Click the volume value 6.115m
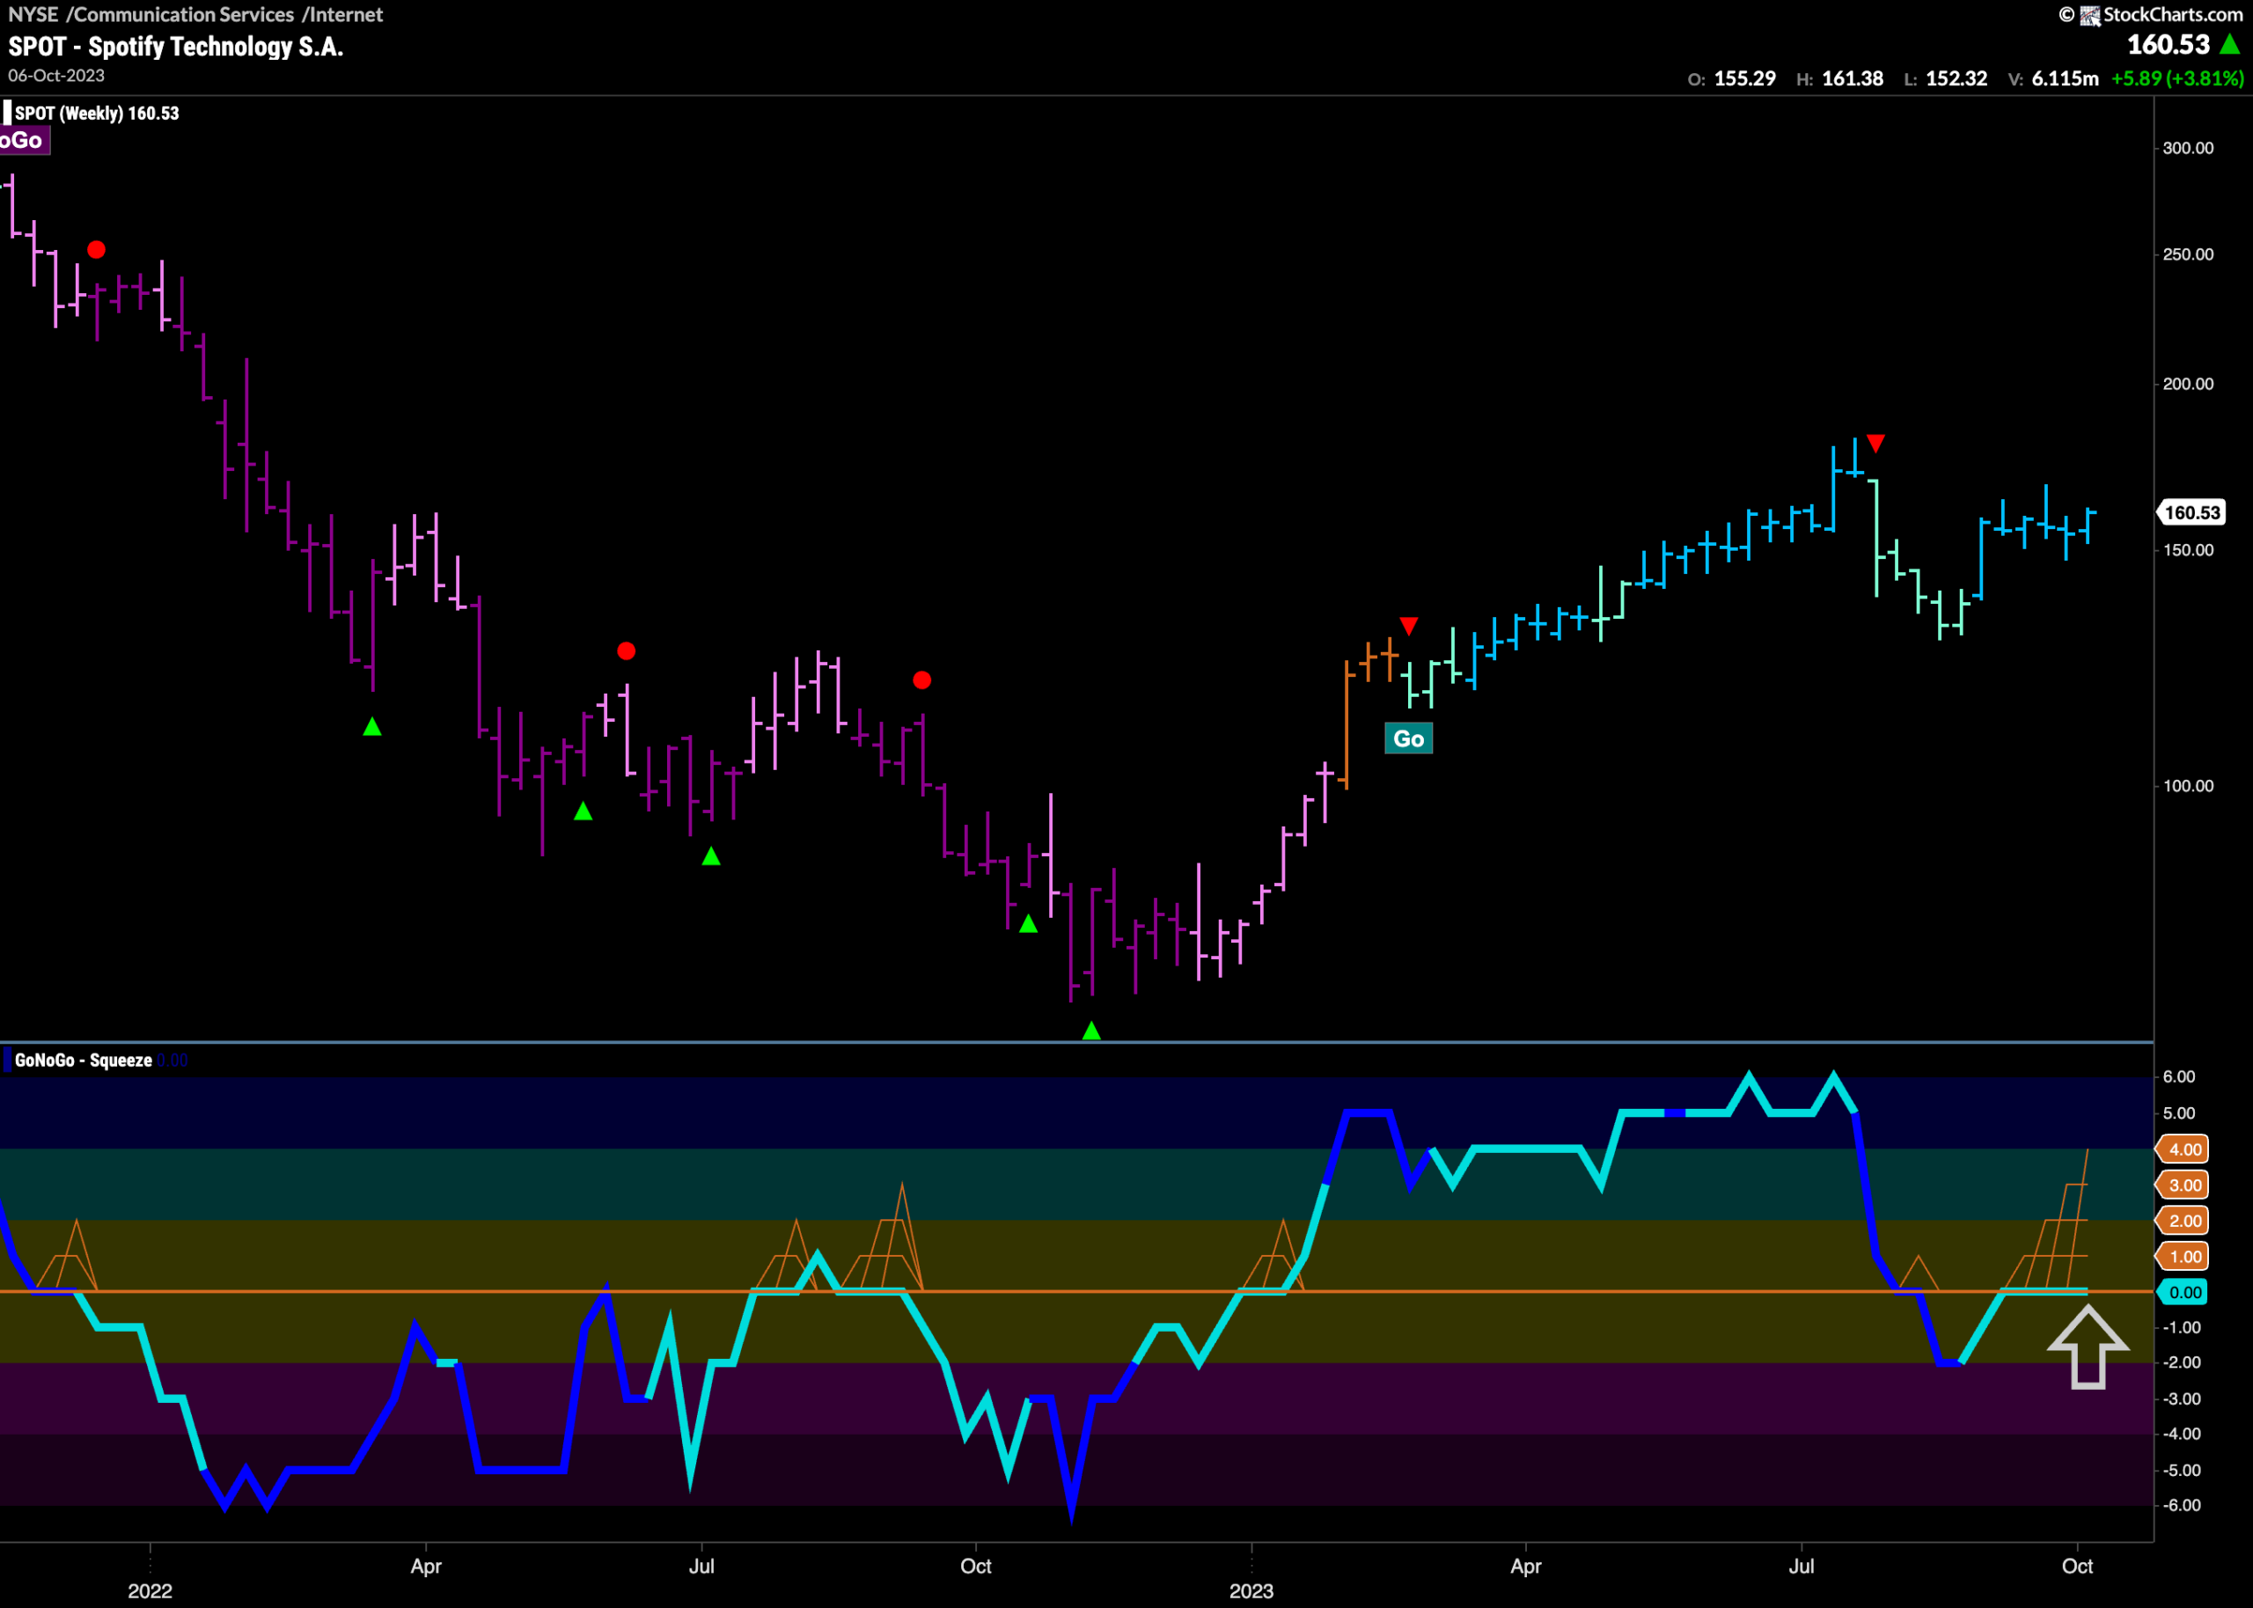Screen dimensions: 2253x1608 [x=2065, y=78]
